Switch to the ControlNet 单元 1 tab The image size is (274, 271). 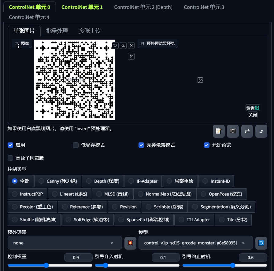coord(82,7)
